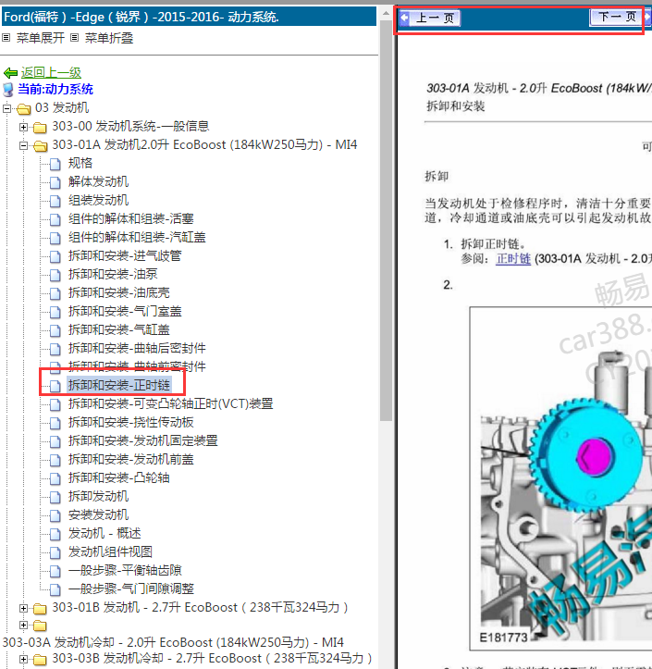This screenshot has width=652, height=669.
Task: Open the 正时链 reference link
Action: 513,258
